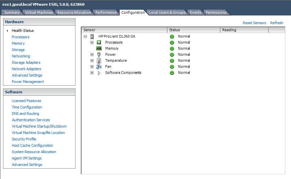Click the Normal status text in Processors row
Viewport: 291px width, 179px height.
pos(184,42)
